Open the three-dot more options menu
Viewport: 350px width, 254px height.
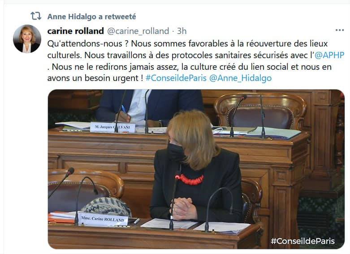coord(340,30)
